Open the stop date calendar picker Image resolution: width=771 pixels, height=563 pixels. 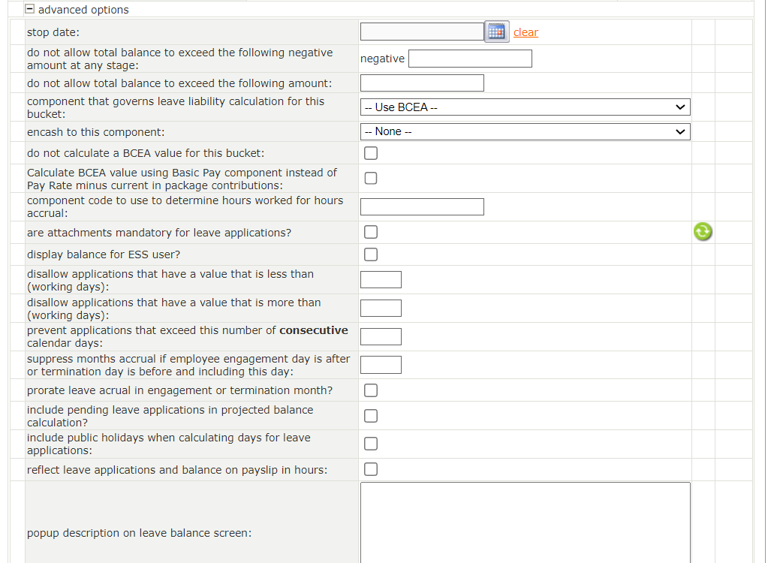point(496,32)
